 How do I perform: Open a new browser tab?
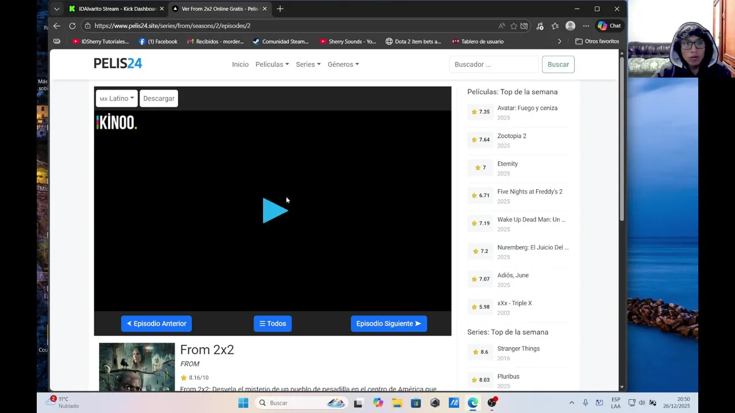coord(280,9)
